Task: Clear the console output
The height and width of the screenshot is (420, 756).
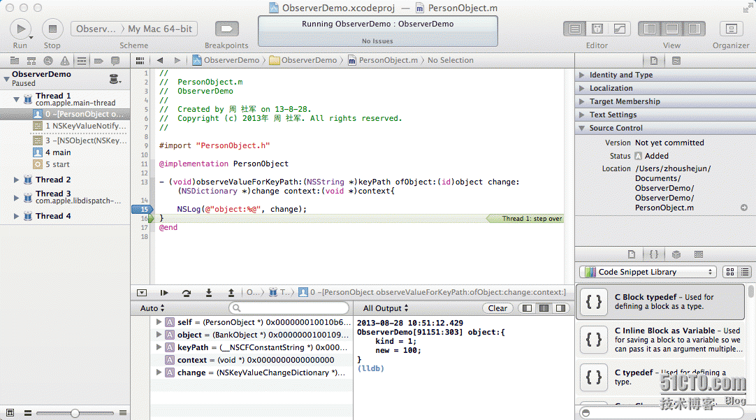Action: (x=497, y=308)
